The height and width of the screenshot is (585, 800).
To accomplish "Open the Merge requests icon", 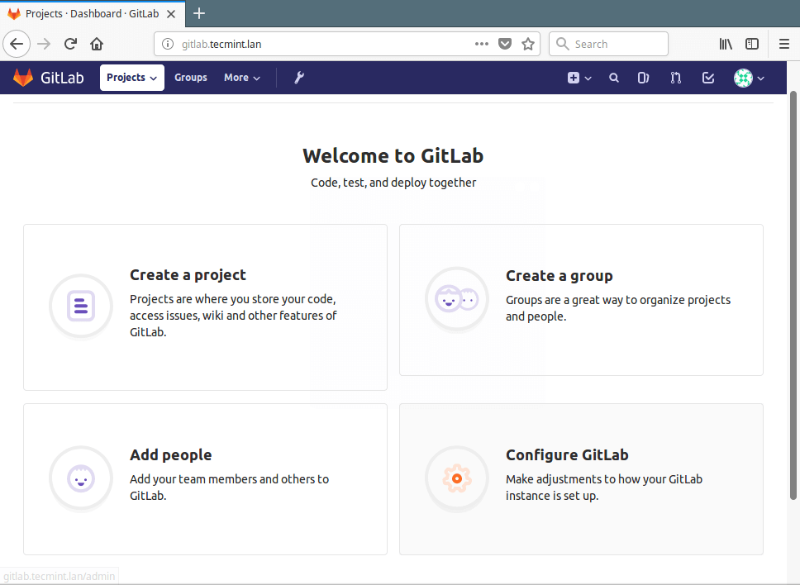I will (x=676, y=78).
